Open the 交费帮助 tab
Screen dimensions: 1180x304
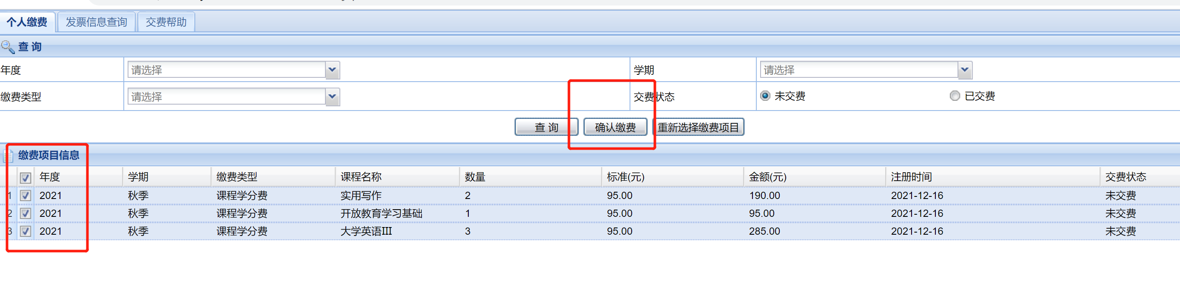(166, 22)
